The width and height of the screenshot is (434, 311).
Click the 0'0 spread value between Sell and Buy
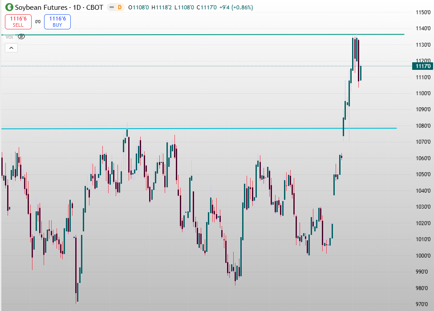click(38, 21)
